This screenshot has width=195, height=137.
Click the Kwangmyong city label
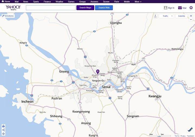(x=81, y=111)
